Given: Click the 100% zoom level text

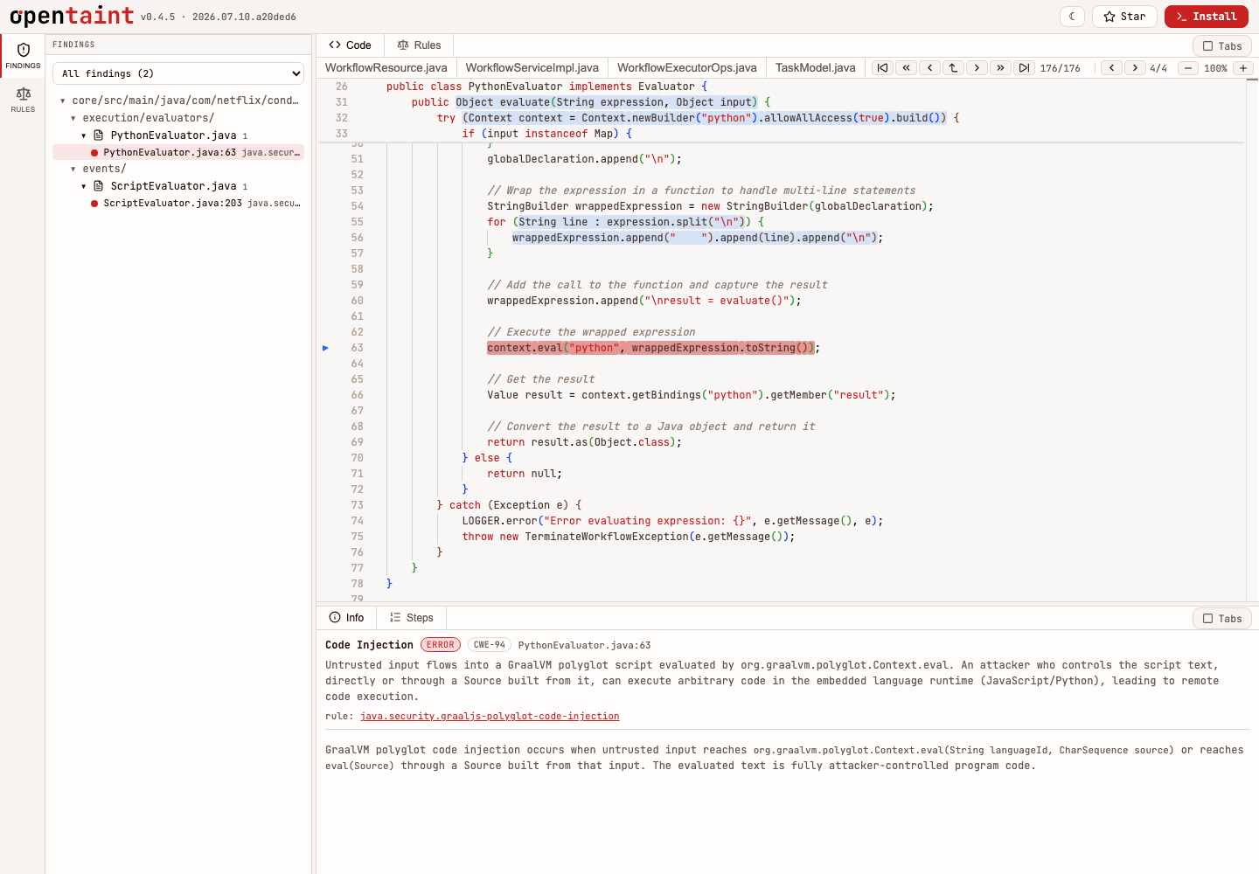Looking at the screenshot, I should pyautogui.click(x=1215, y=68).
